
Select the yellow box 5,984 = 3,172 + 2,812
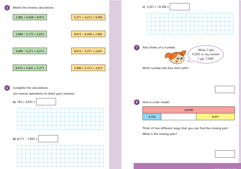pyautogui.click(x=88, y=68)
